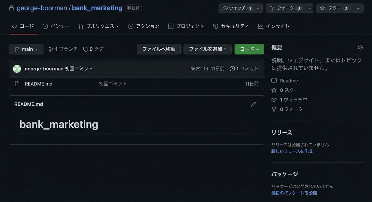Star the repository with スター button

[334, 8]
